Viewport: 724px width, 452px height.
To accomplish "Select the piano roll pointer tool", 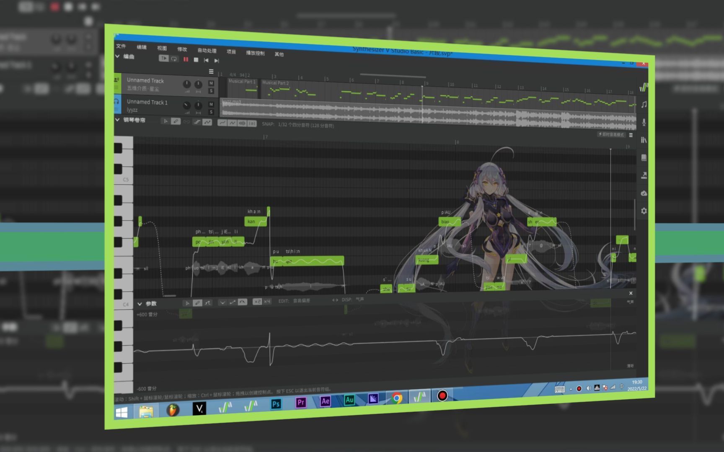I will 165,121.
